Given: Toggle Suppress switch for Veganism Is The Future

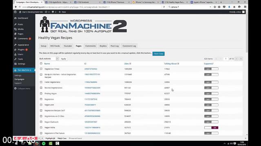Looking at the screenshot, I should point(211,133).
